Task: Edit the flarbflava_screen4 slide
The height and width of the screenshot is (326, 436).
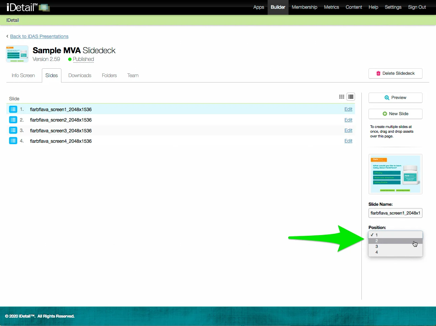Action: pos(348,141)
